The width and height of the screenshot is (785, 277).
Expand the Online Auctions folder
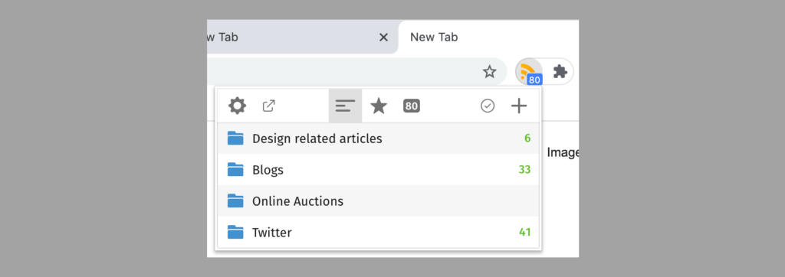(x=379, y=201)
